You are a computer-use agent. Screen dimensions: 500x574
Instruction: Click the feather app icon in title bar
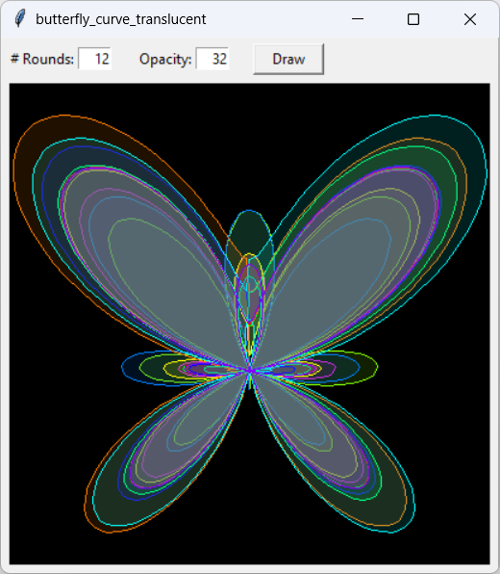tap(20, 19)
